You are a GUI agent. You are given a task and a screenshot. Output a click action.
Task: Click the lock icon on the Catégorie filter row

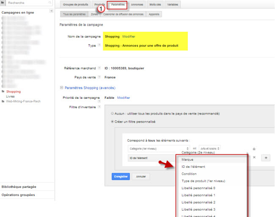click(x=254, y=149)
